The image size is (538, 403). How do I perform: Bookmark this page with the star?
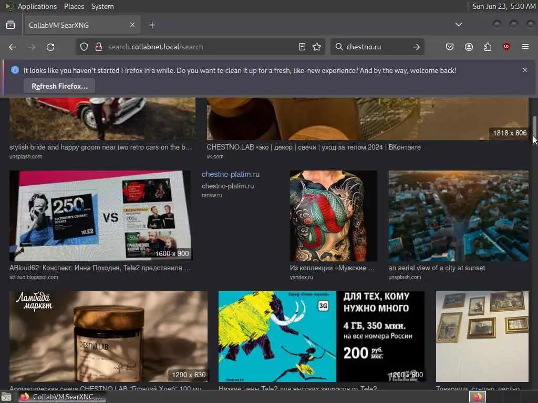[317, 47]
